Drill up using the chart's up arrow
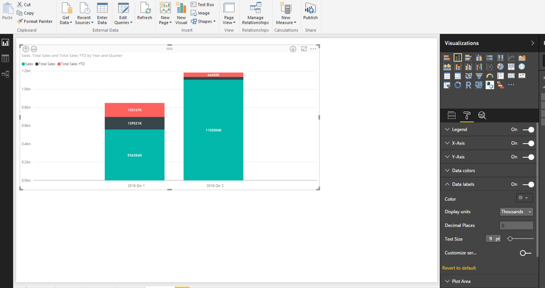Viewport: 545px width, 288px height. 26,49
